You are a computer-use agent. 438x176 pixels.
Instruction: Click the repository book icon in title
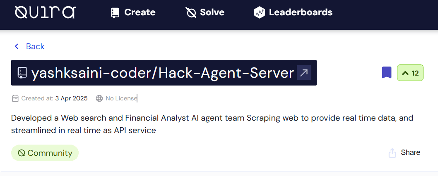22,73
